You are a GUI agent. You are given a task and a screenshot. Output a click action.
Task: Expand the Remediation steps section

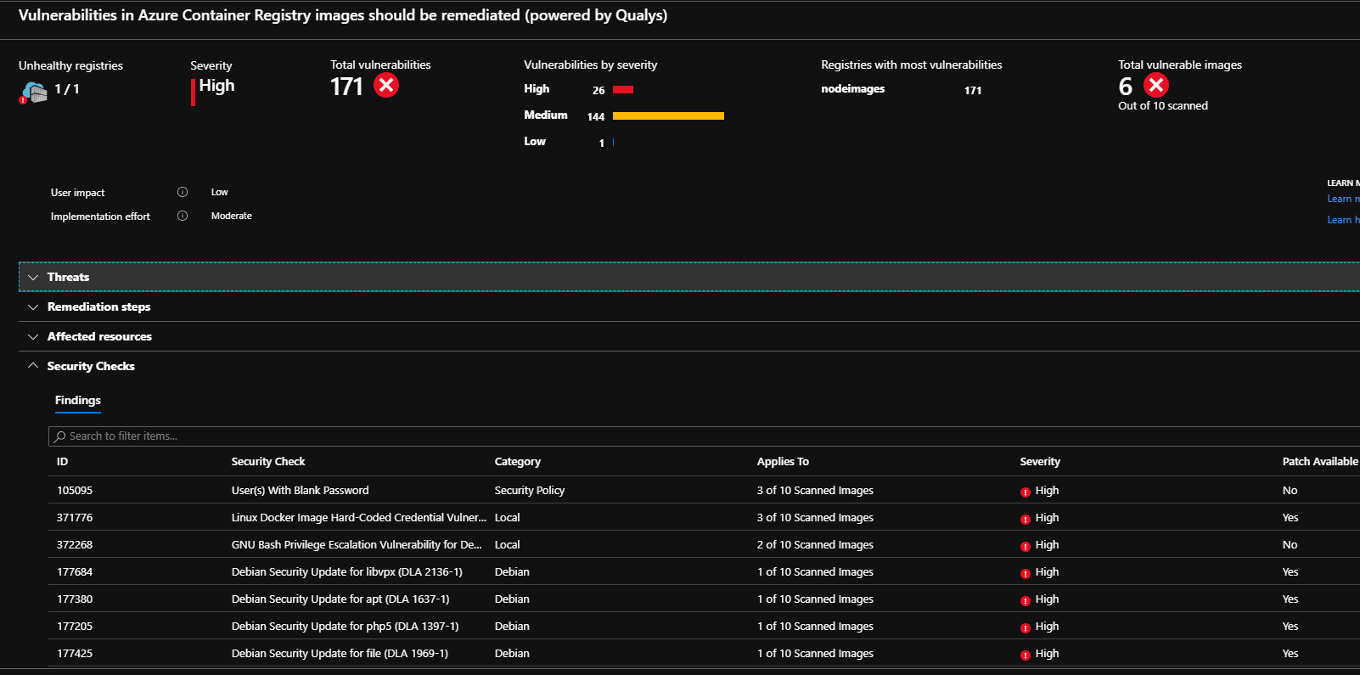pos(689,307)
